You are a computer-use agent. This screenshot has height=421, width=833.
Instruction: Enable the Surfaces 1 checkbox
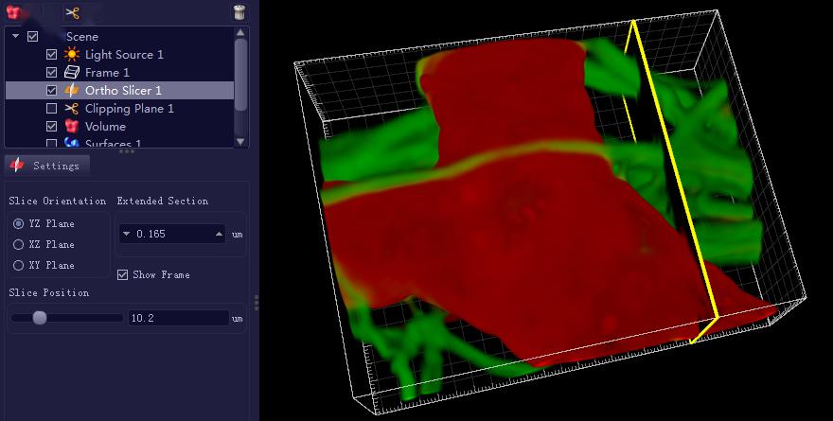[51, 144]
